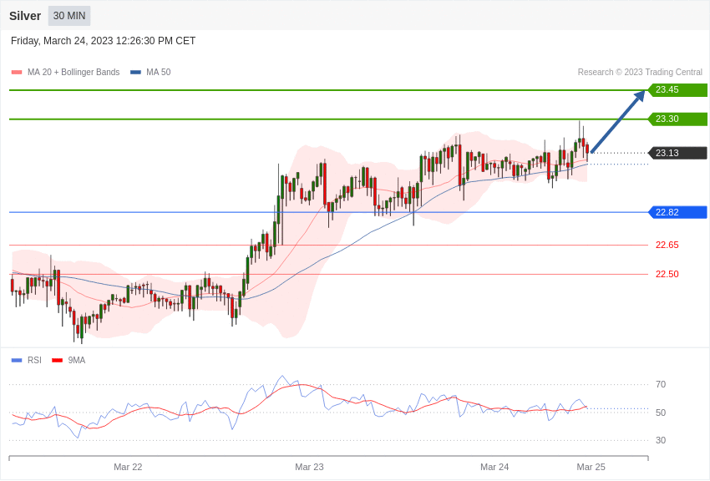The height and width of the screenshot is (481, 710).
Task: Click the blue MA 50 legend swatch
Action: click(x=135, y=72)
